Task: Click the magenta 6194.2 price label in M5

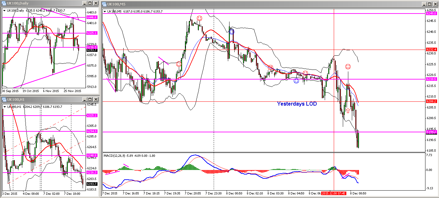Action: pyautogui.click(x=431, y=132)
